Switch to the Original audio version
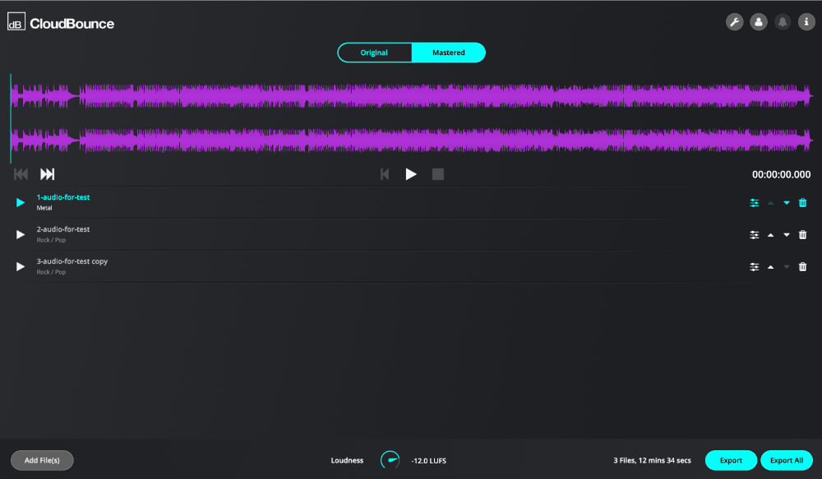Viewport: 822px width, 479px height. [374, 53]
